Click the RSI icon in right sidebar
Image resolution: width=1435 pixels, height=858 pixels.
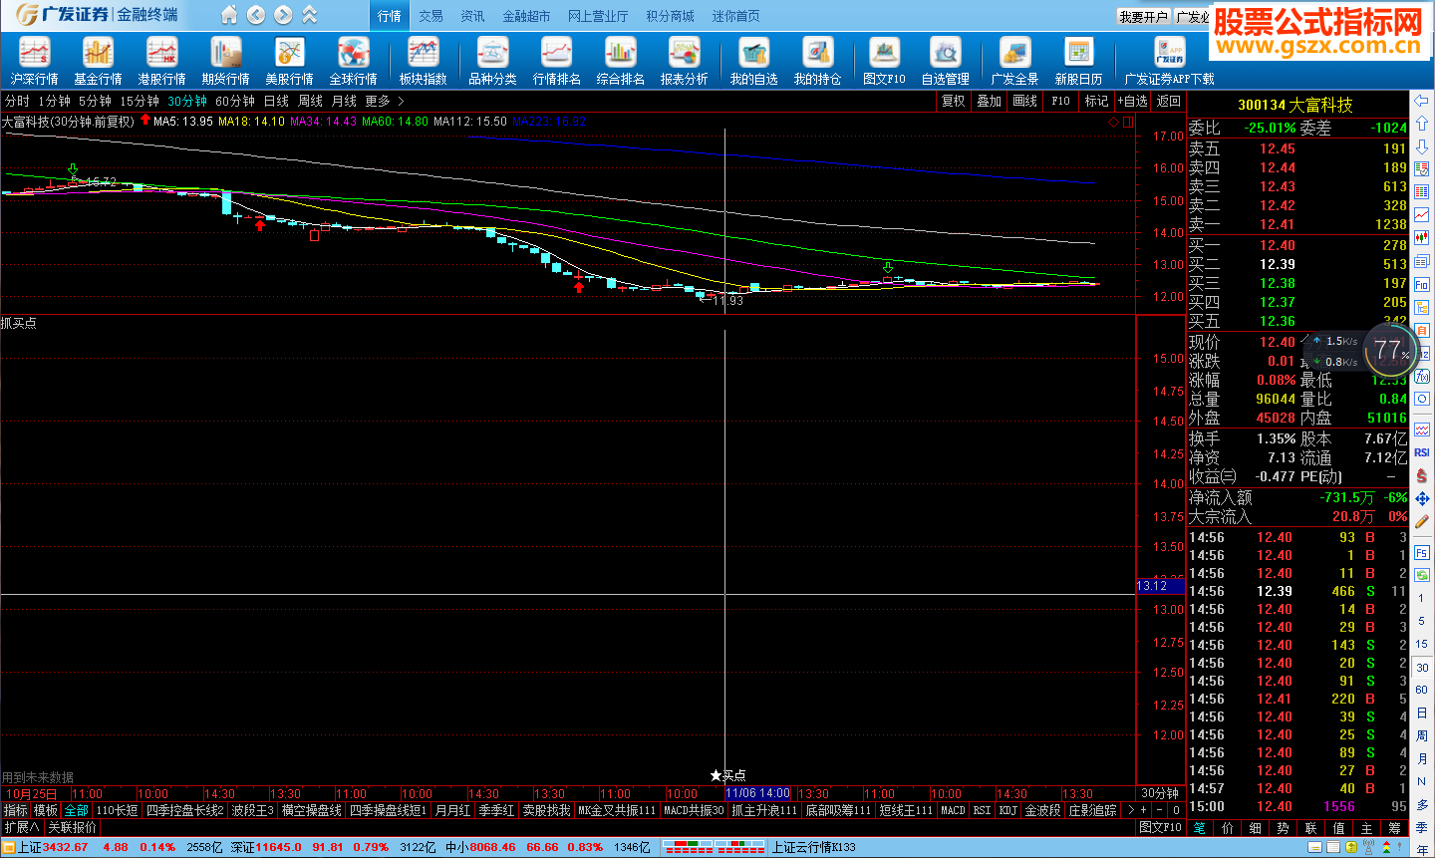1422,452
